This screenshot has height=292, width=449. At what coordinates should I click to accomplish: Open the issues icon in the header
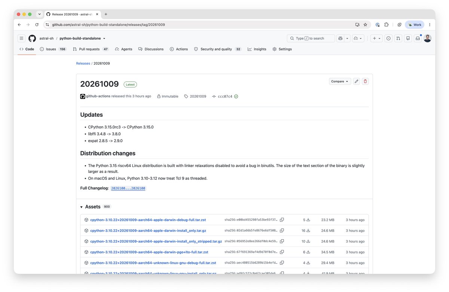click(x=388, y=38)
